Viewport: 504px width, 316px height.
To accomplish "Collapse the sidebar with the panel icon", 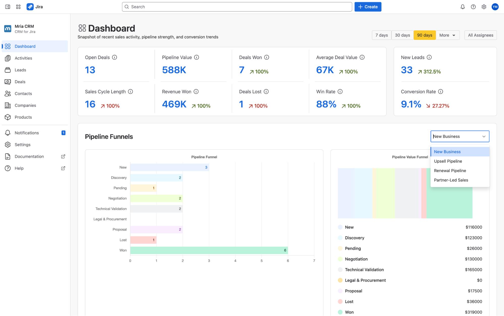I will click(8, 7).
